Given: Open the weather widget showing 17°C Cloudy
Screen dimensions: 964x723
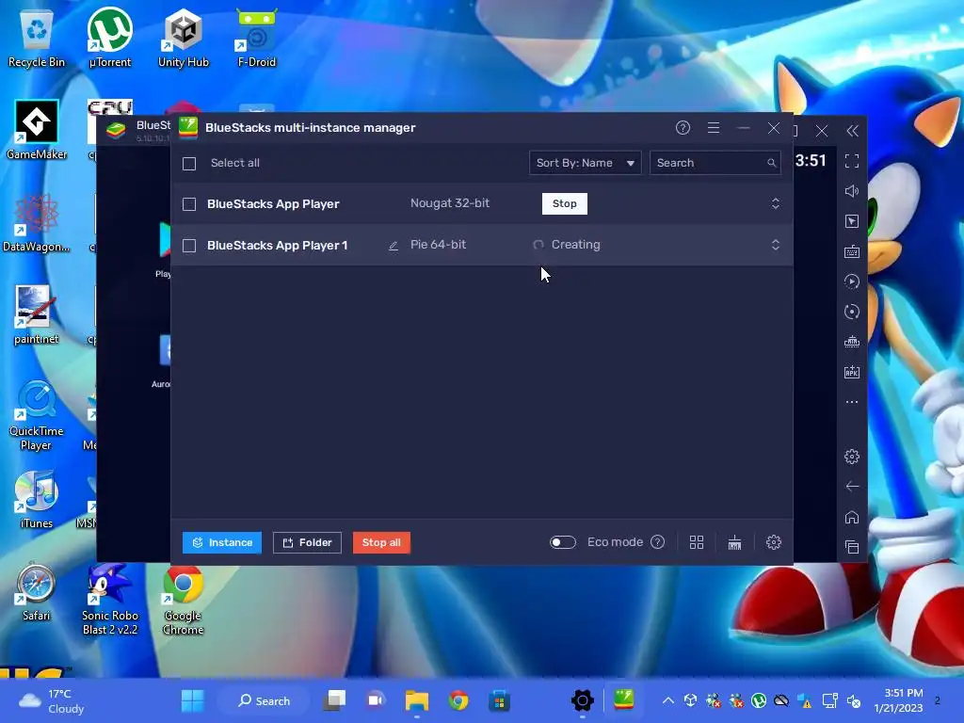Looking at the screenshot, I should 53,700.
